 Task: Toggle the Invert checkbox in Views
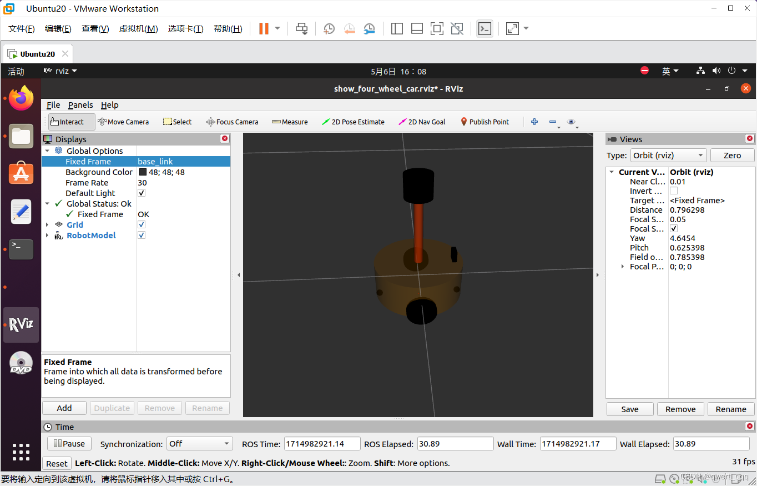[x=674, y=191]
